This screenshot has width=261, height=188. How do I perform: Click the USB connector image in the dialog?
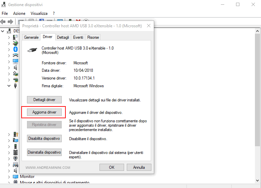tap(32, 50)
